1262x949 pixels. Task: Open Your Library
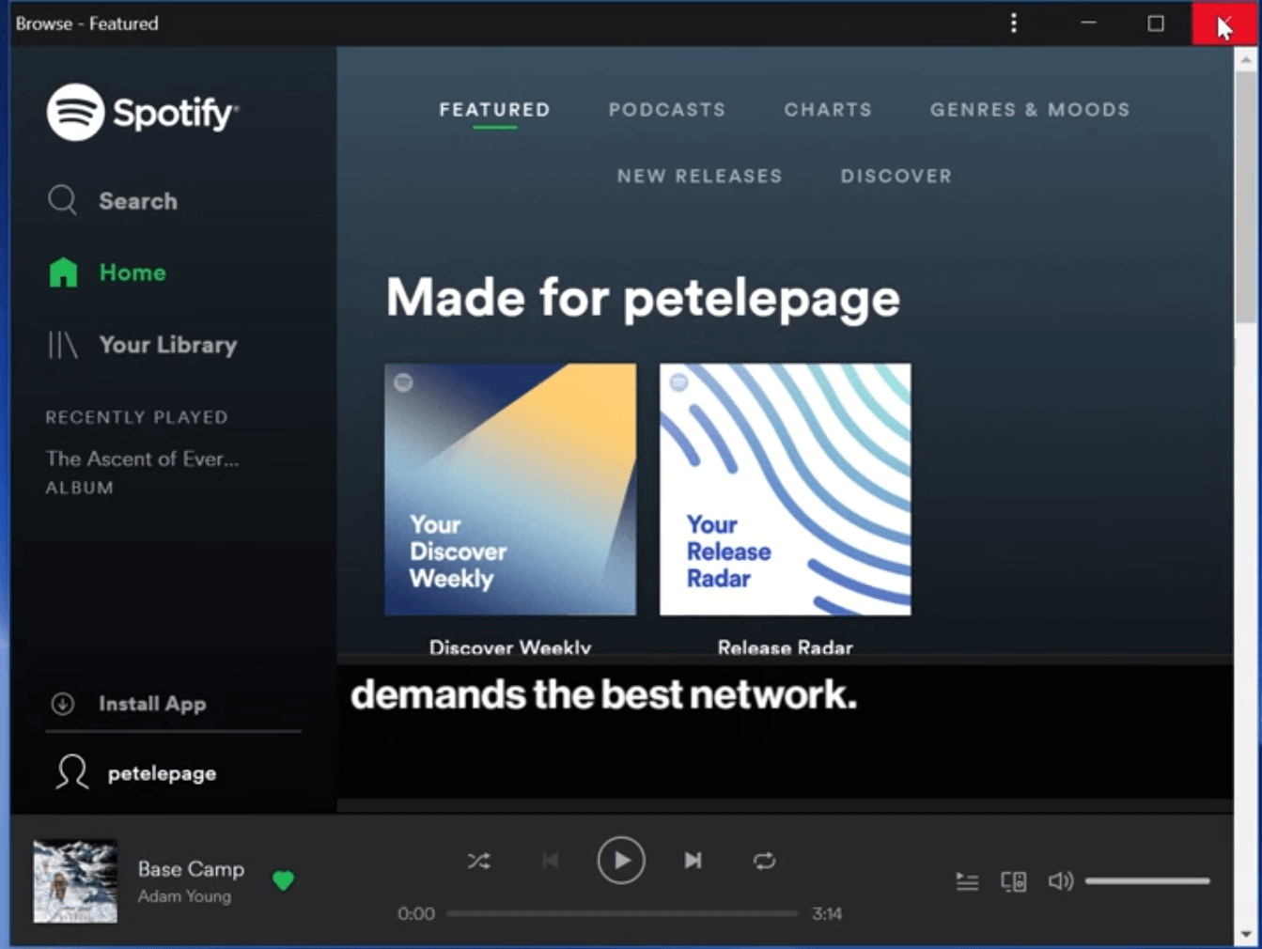[142, 345]
